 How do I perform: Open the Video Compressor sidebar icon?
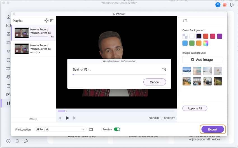[x=8, y=86]
